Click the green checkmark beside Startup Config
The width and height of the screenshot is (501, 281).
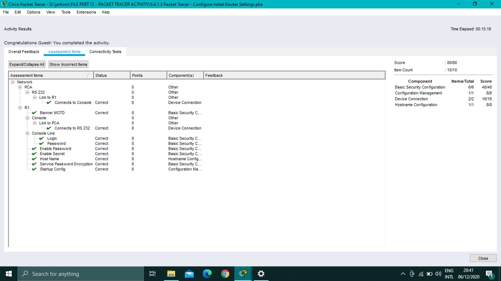pyautogui.click(x=34, y=169)
